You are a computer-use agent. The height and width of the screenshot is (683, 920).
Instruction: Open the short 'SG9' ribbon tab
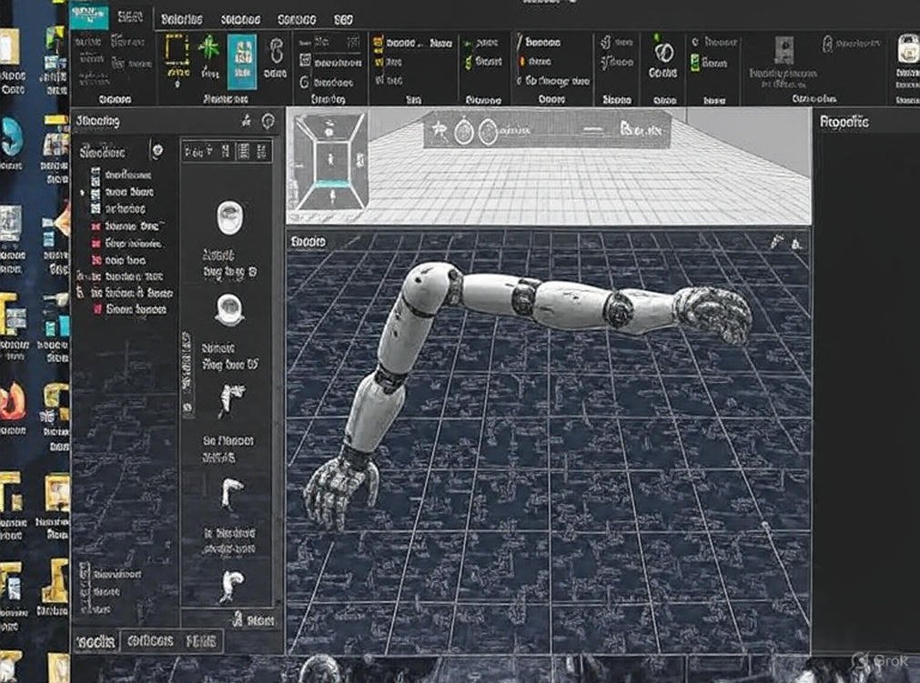pos(343,20)
